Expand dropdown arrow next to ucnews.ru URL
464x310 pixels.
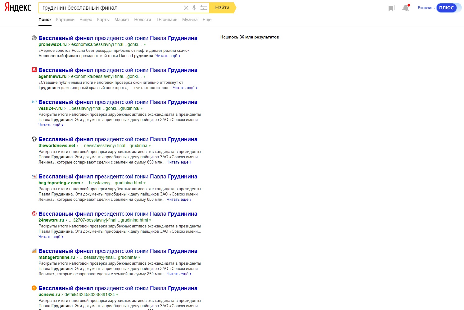point(117,295)
